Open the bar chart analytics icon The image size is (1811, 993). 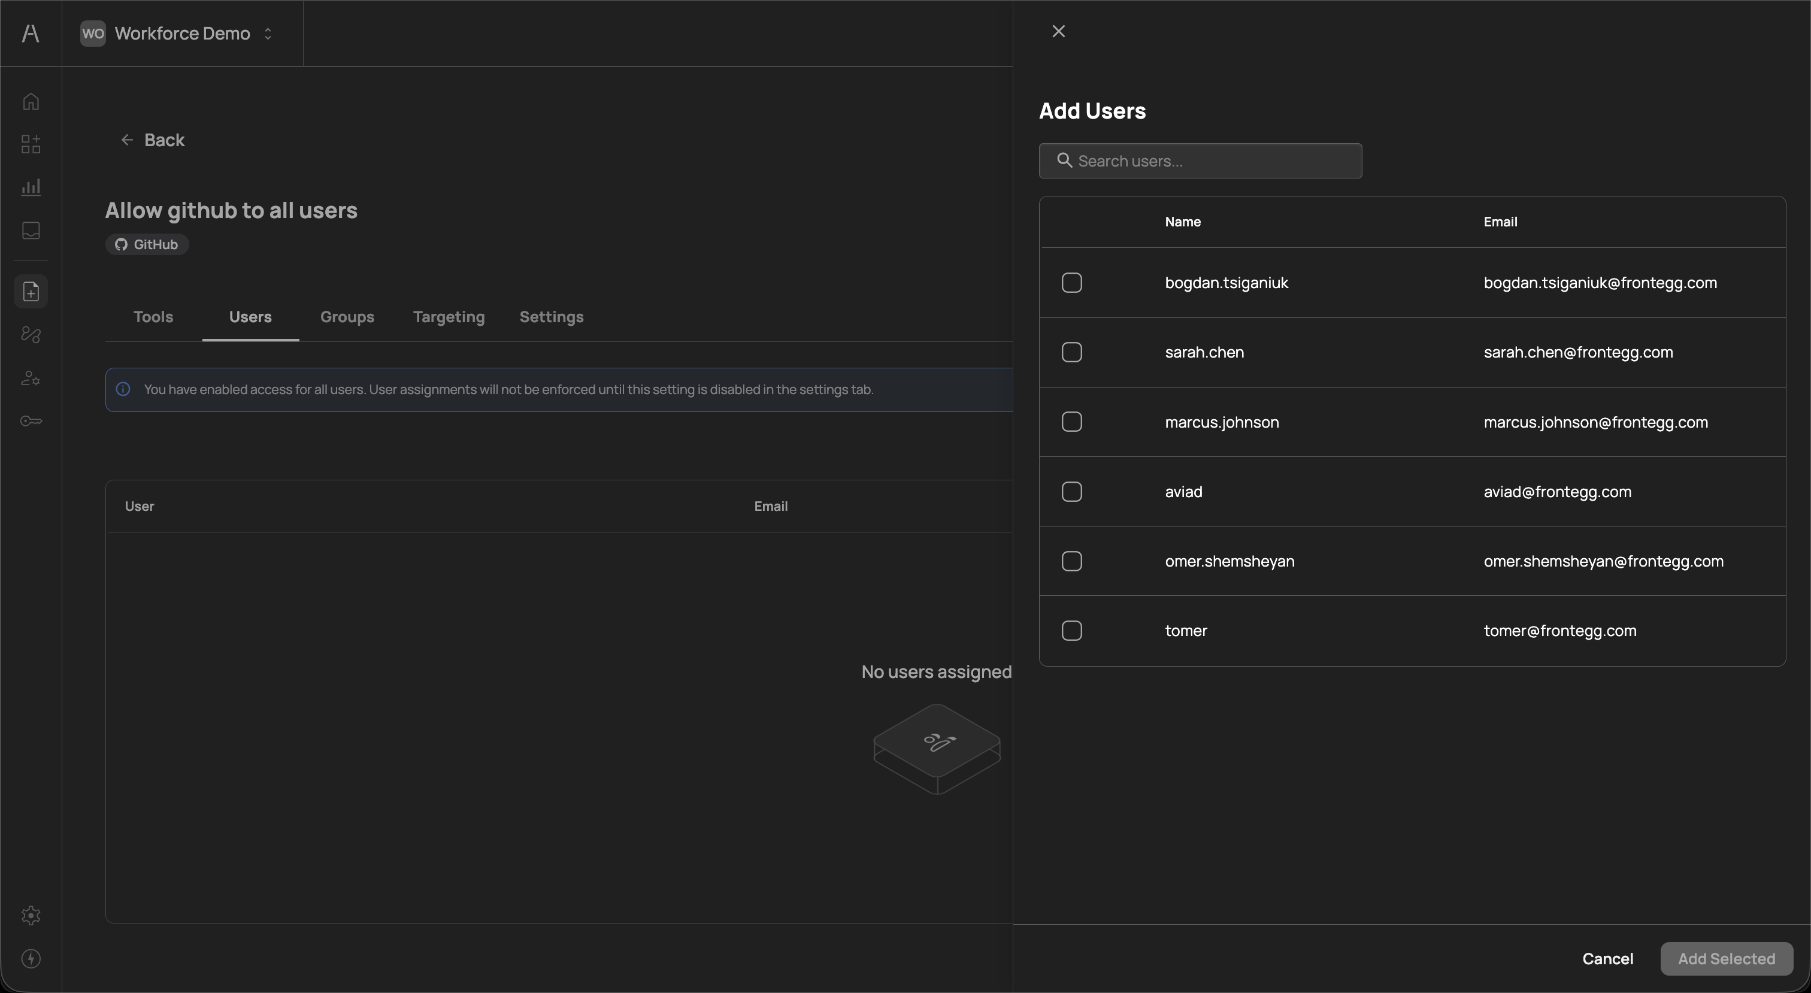pos(30,187)
